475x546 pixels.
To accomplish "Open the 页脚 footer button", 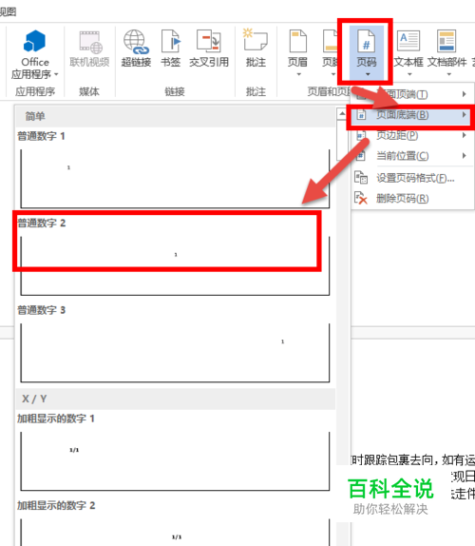I will [x=330, y=53].
